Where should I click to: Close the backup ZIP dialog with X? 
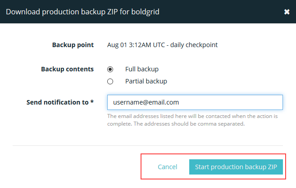(x=287, y=12)
